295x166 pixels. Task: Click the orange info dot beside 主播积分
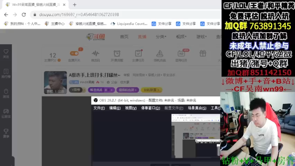tap(59, 60)
